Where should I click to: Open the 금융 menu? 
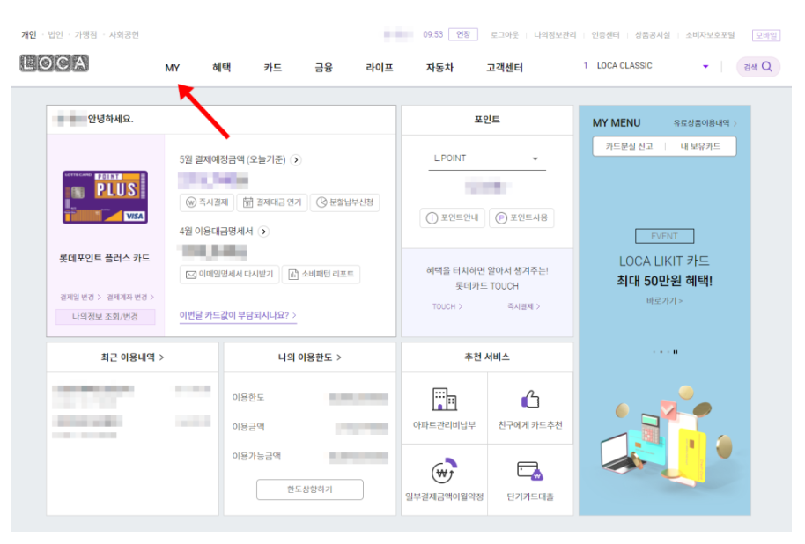pos(323,68)
